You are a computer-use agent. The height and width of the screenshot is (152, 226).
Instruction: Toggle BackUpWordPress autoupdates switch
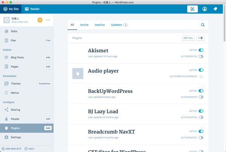click(x=201, y=97)
